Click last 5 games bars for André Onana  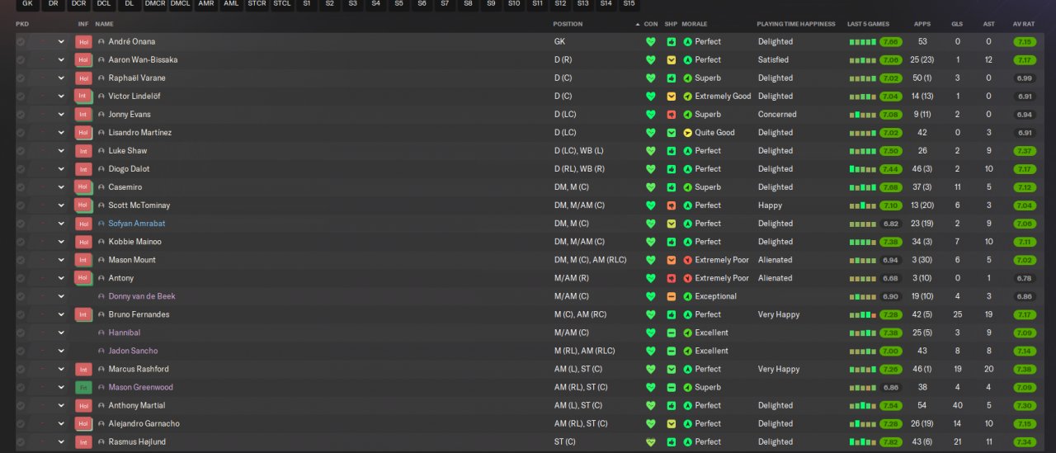click(863, 42)
